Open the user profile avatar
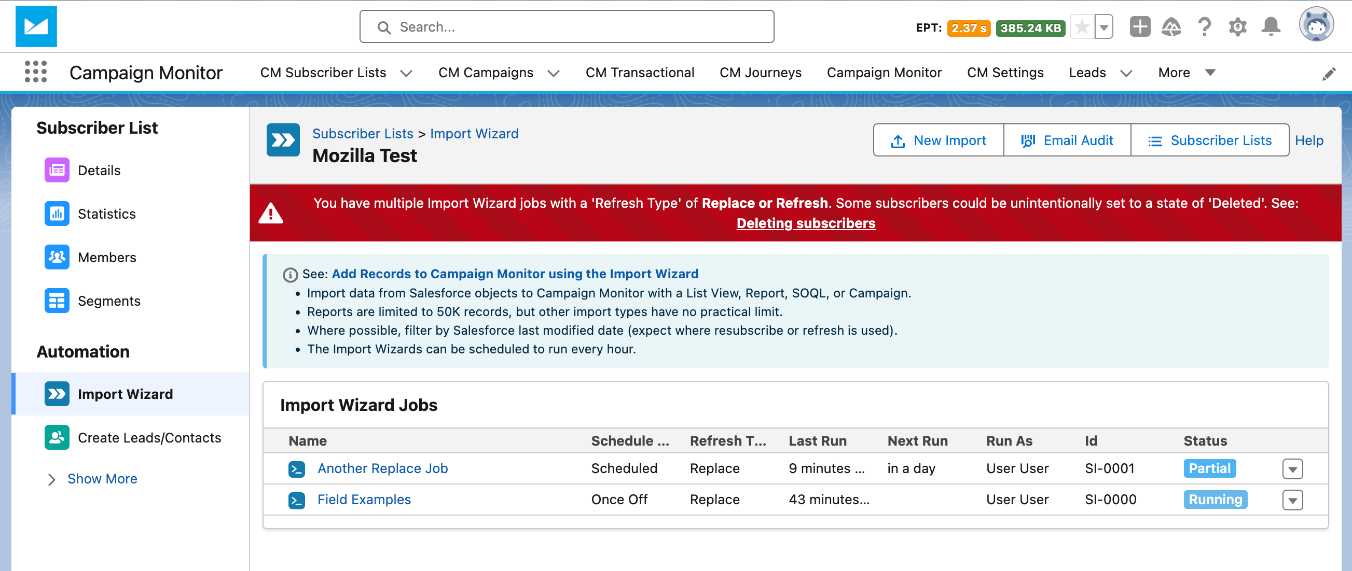This screenshot has height=571, width=1352. tap(1316, 25)
